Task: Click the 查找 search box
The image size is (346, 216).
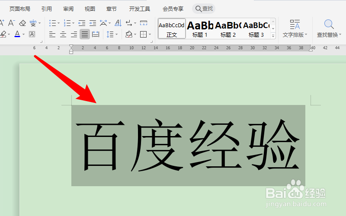Action: point(204,9)
